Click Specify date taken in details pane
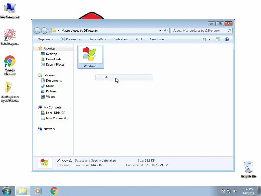 coord(103,161)
